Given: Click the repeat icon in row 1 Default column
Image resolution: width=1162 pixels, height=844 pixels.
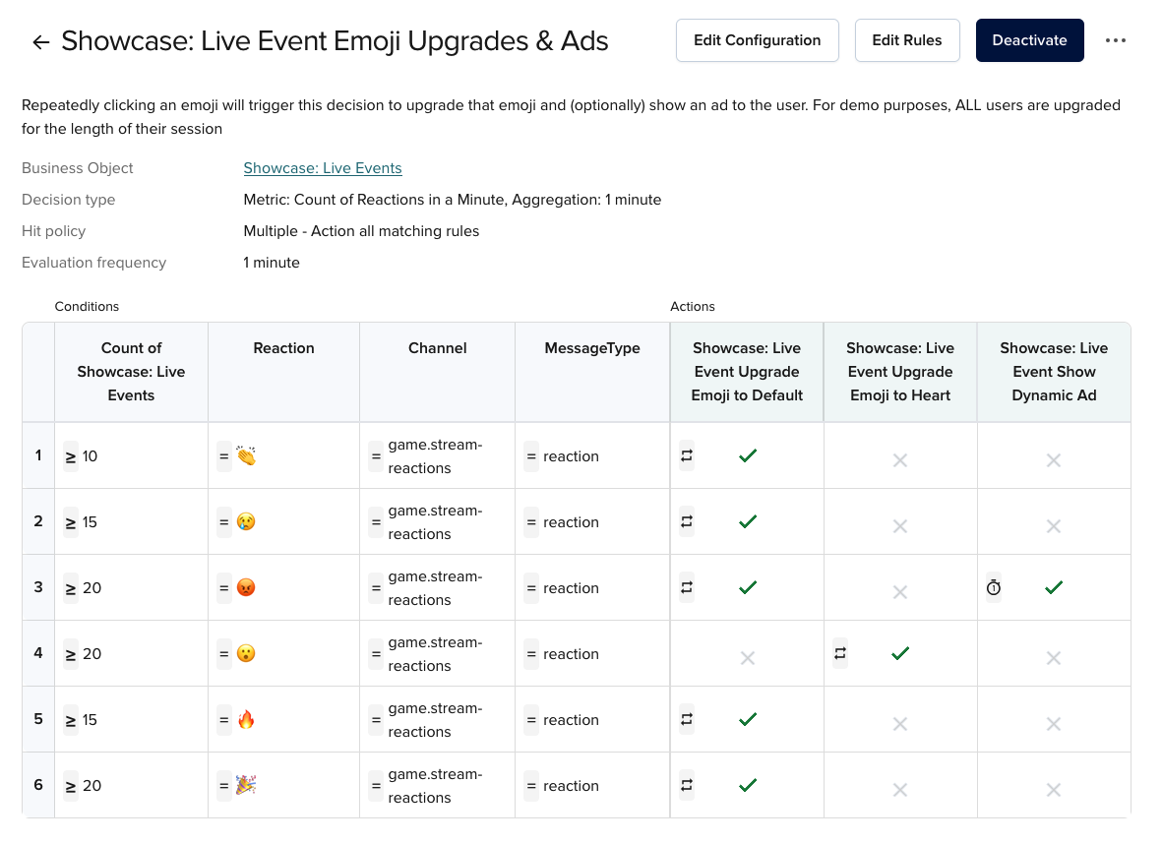Looking at the screenshot, I should click(687, 455).
